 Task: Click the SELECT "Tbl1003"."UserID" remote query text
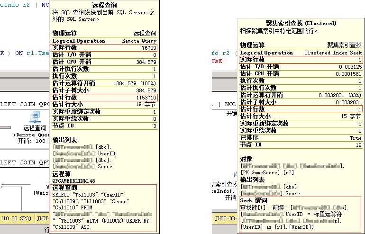click(x=88, y=195)
